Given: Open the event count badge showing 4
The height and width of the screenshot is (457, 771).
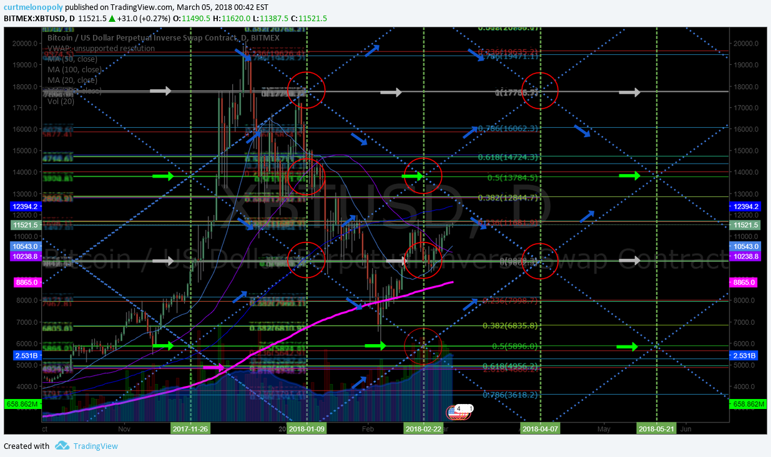Looking at the screenshot, I should (x=459, y=409).
